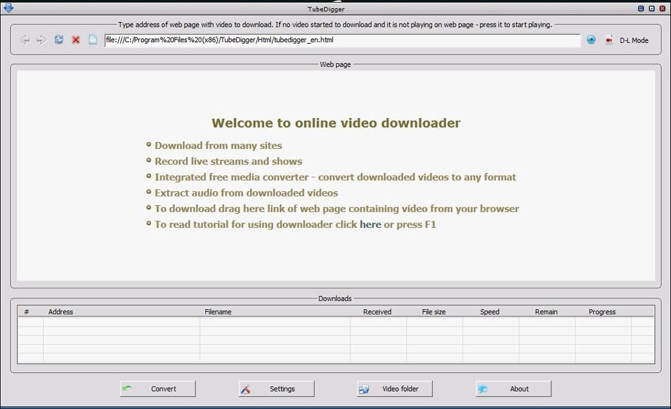
Task: Click 'To download drag here link' bullet text
Action: tap(337, 209)
